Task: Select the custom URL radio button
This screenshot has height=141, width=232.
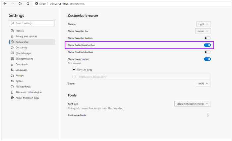Action: click(74, 77)
